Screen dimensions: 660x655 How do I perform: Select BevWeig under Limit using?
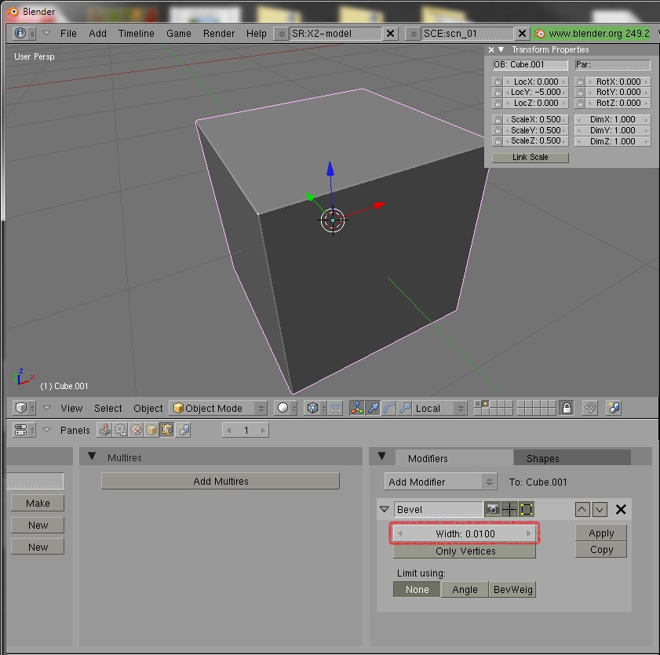[x=512, y=589]
